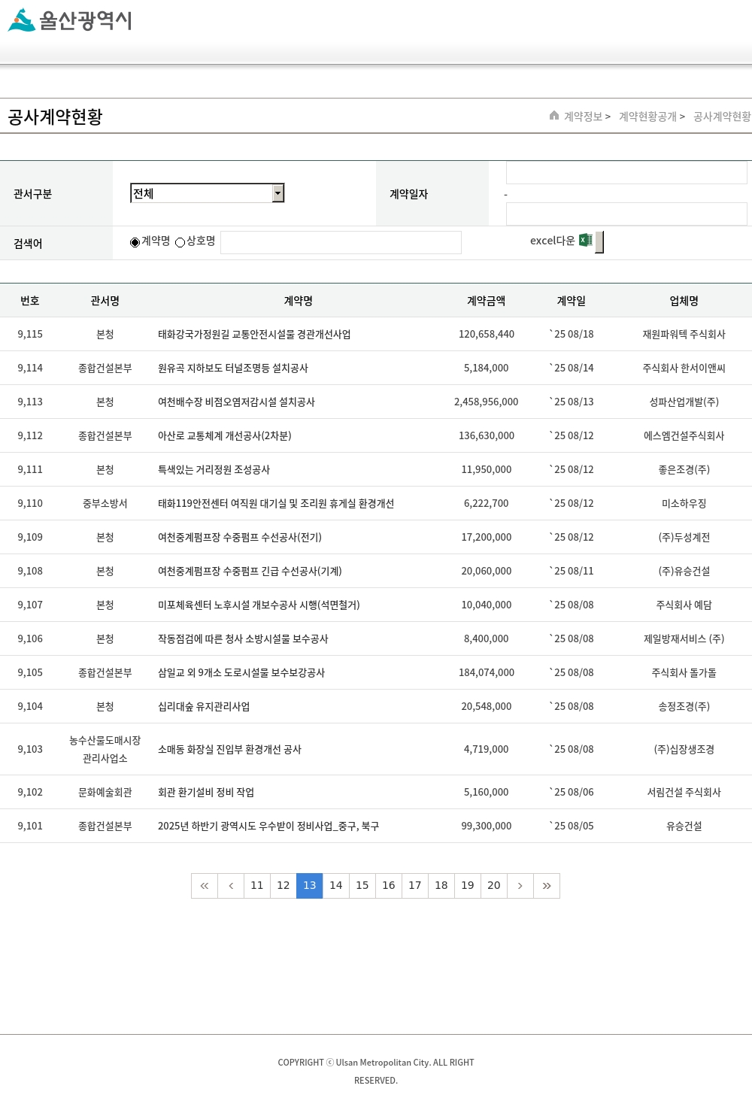This screenshot has width=752, height=1110.
Task: Open the 관서구분 dropdown showing 전체
Action: click(x=207, y=193)
